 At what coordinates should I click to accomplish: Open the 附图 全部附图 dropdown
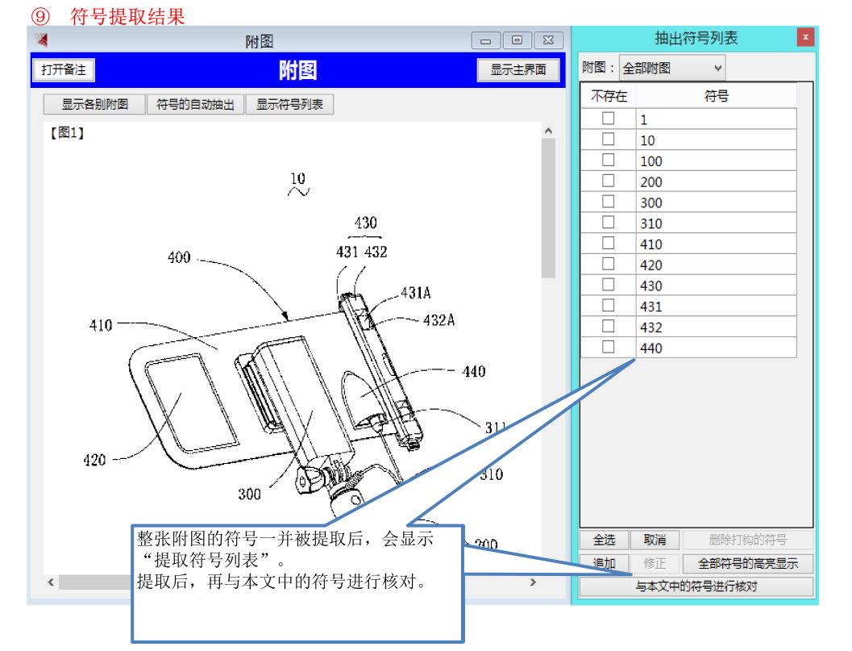[672, 68]
